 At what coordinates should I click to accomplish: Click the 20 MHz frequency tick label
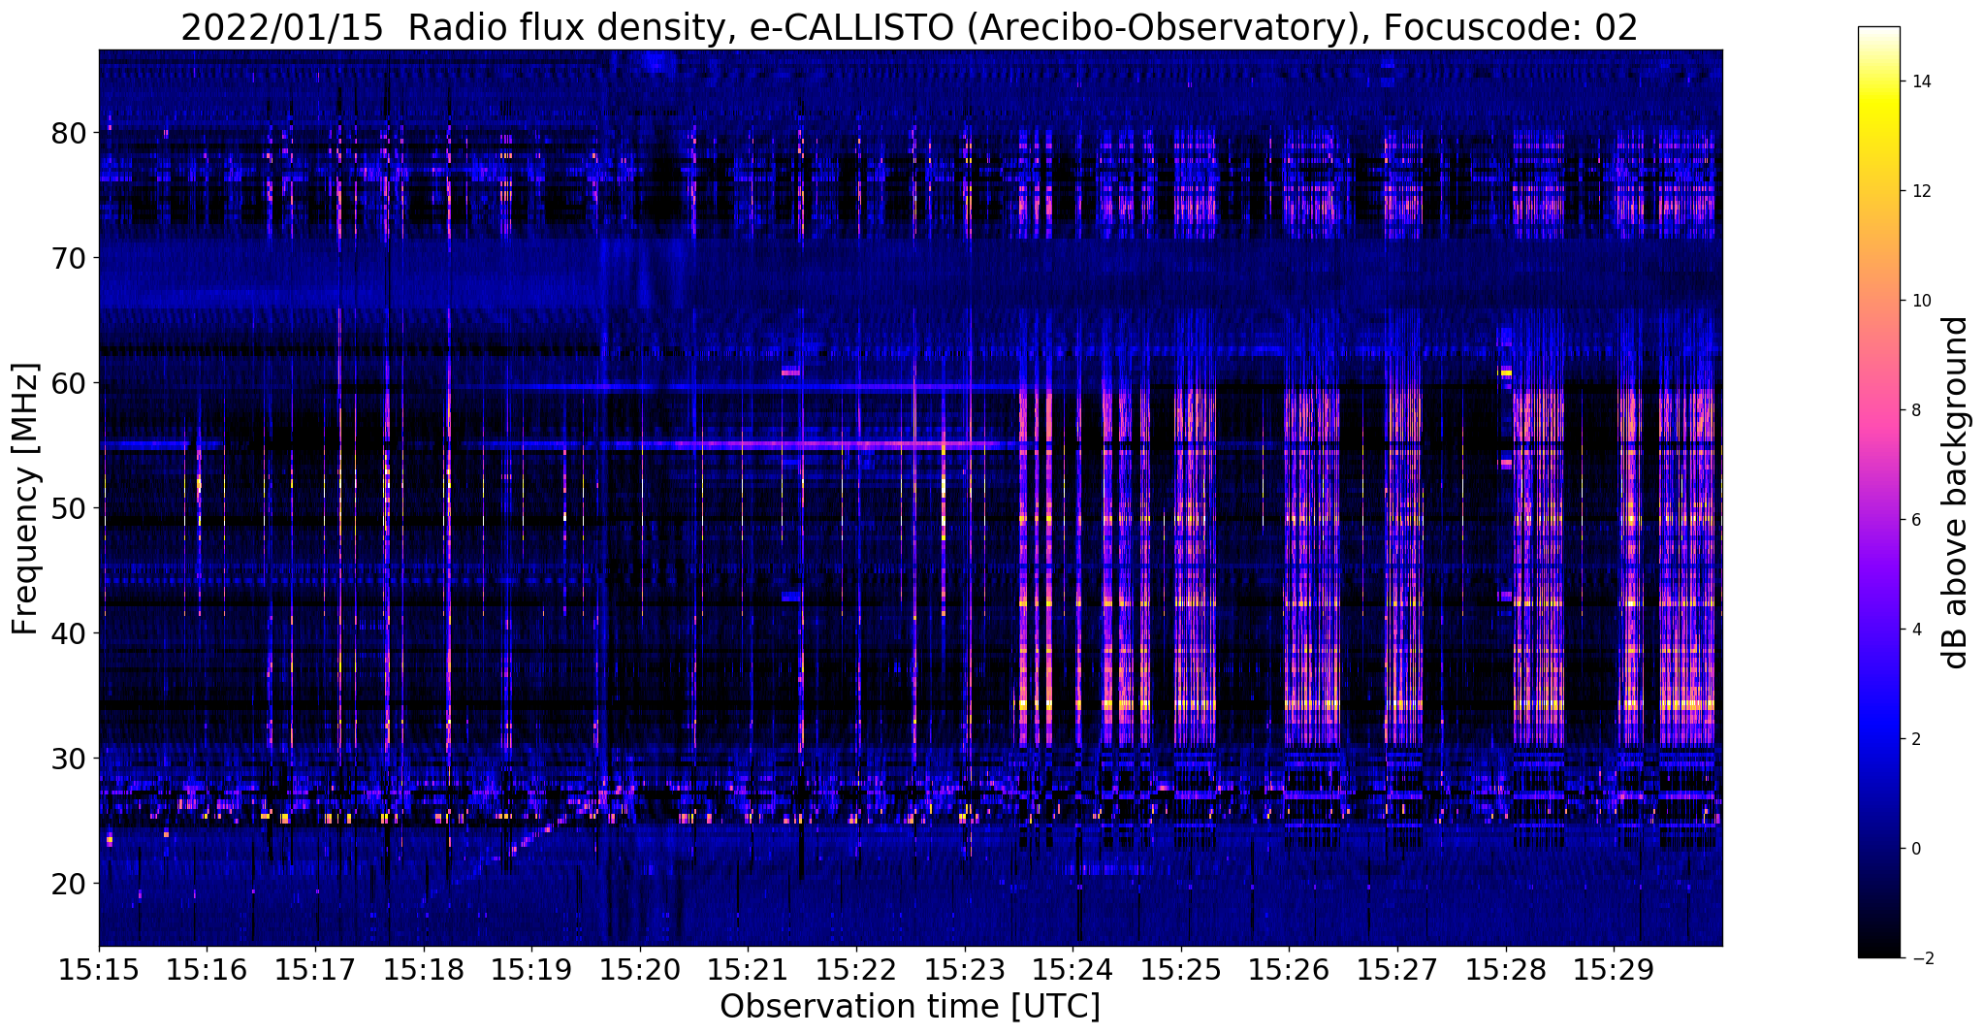point(69,883)
